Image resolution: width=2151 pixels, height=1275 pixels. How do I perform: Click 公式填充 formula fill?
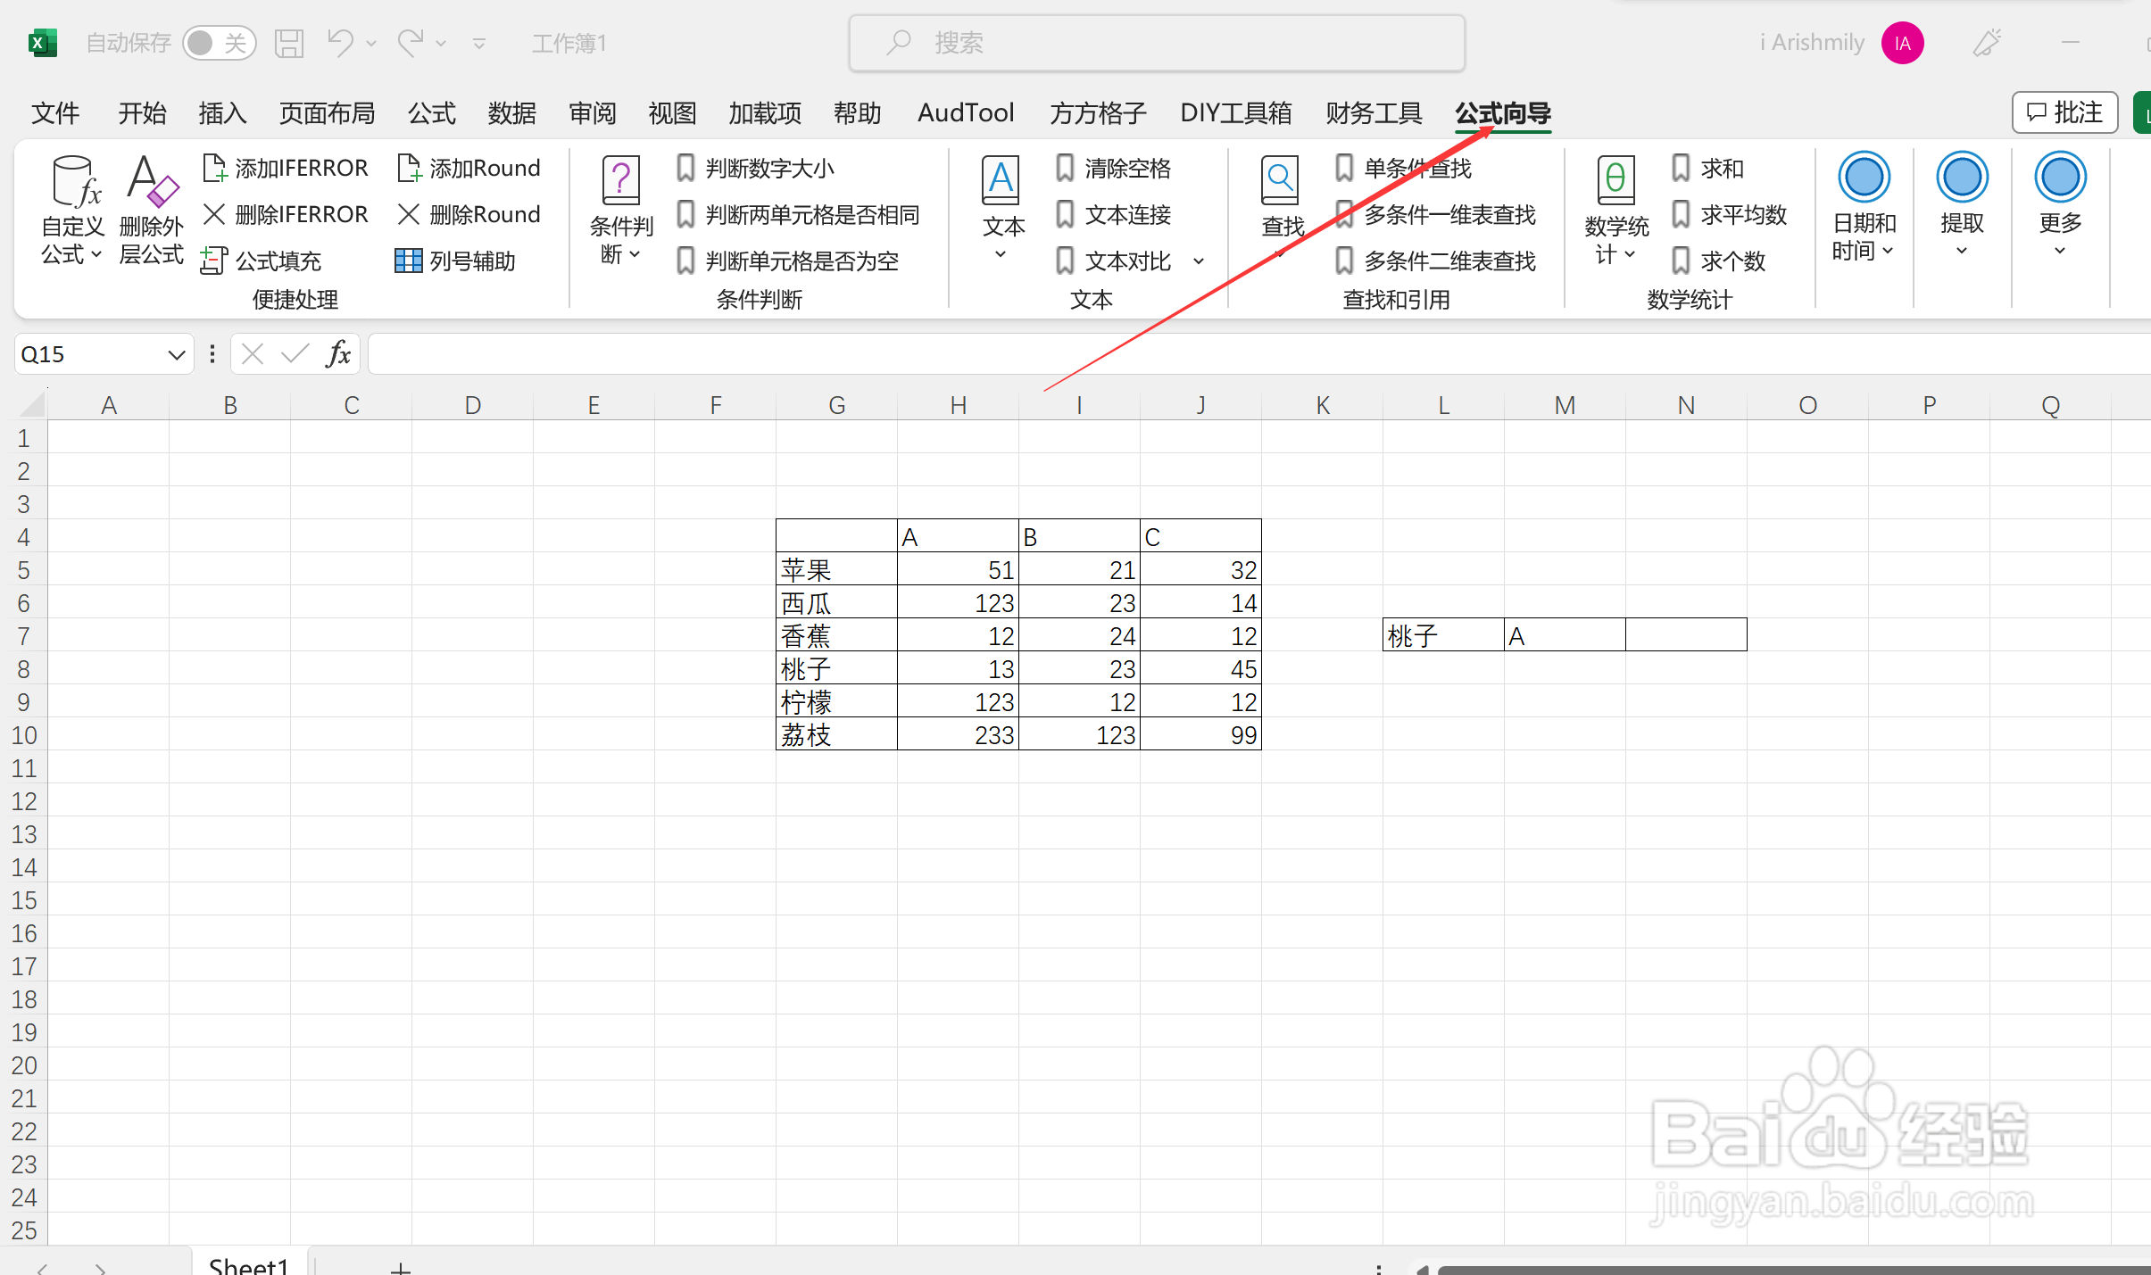(x=262, y=261)
